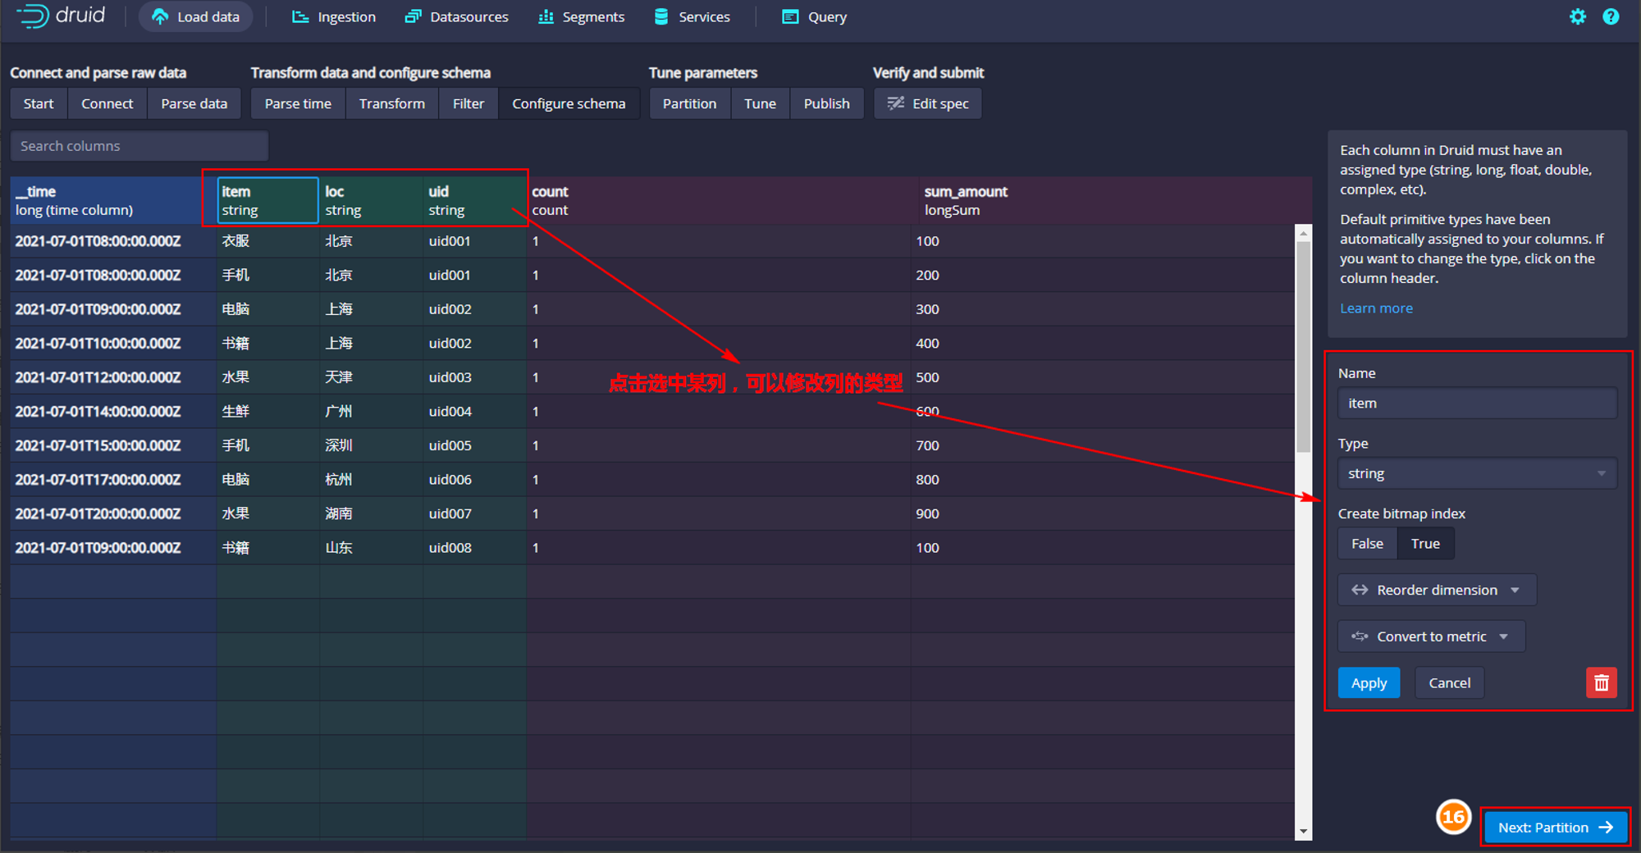Image resolution: width=1641 pixels, height=853 pixels.
Task: Expand the Convert to metric menu
Action: click(1431, 636)
